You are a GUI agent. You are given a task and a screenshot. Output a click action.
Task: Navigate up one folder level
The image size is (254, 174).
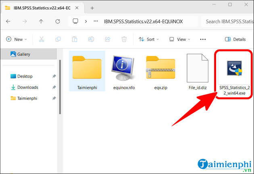(41, 21)
